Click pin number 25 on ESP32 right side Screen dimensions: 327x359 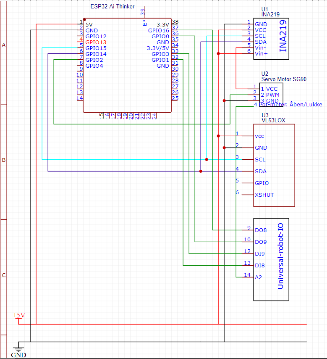pos(175,98)
